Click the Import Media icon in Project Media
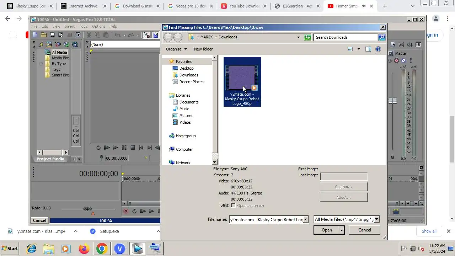The width and height of the screenshot is (455, 256). pyautogui.click(x=49, y=44)
